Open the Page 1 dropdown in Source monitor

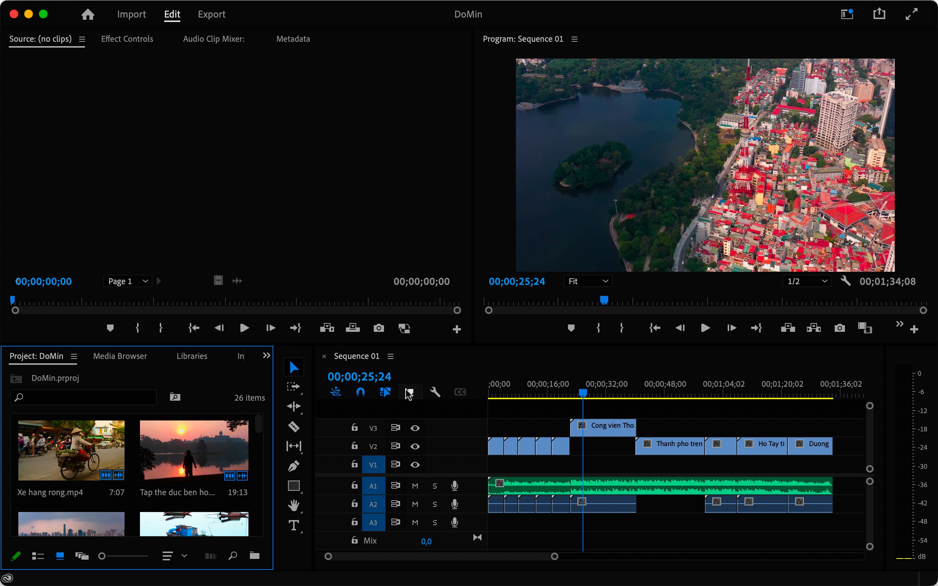[128, 281]
